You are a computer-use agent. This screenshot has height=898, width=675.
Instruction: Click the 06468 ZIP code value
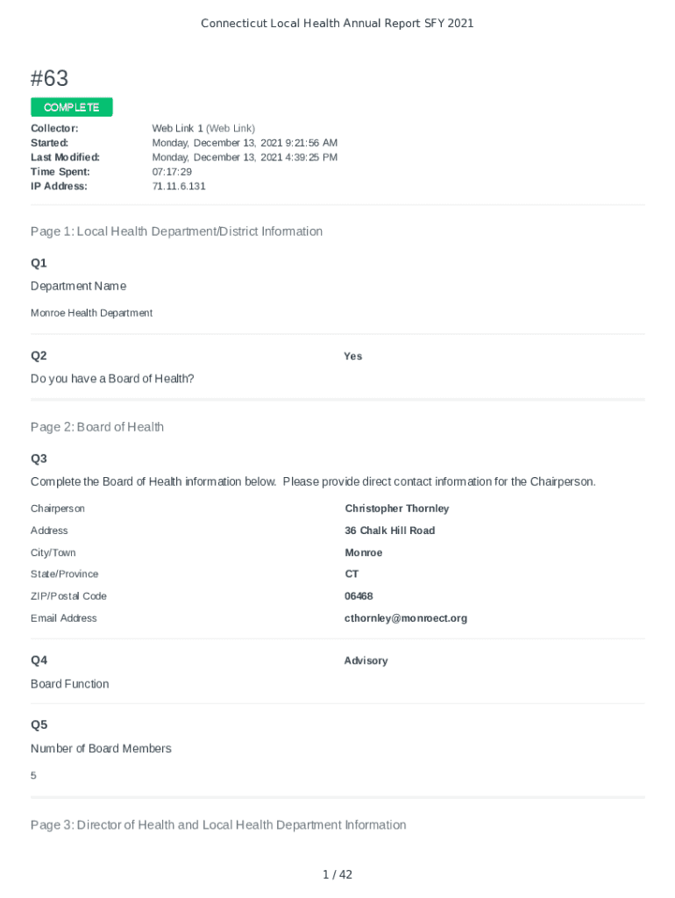[359, 596]
